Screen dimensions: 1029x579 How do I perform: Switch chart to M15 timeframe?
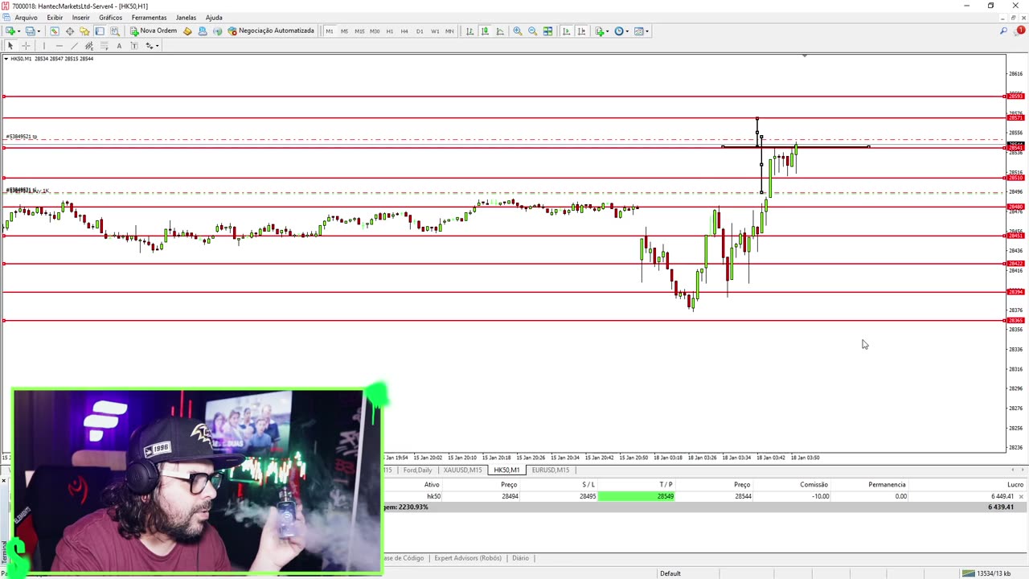[x=359, y=31]
